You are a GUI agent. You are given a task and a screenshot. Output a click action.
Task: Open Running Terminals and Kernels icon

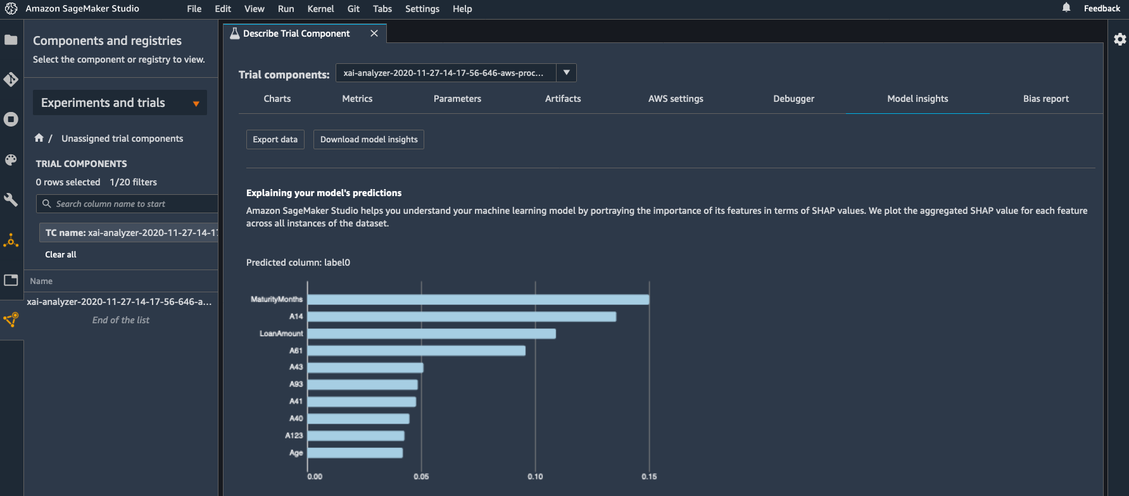[11, 120]
